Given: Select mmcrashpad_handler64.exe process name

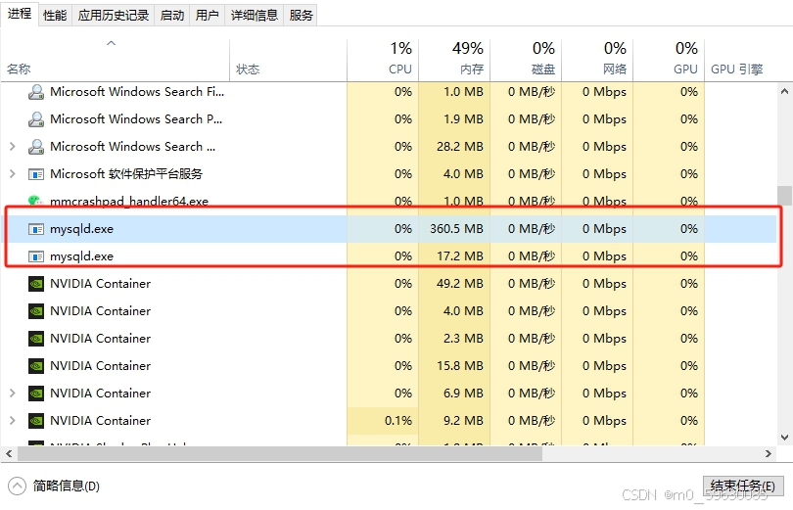Looking at the screenshot, I should [129, 202].
